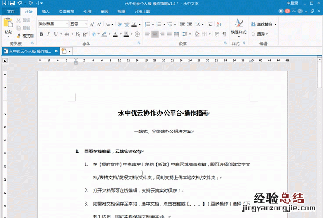Open the Page Layout (页面布局) tab
This screenshot has height=218, width=323.
(67, 11)
